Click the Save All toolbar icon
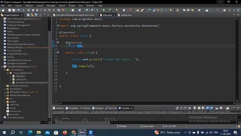The height and width of the screenshot is (136, 241). pyautogui.click(x=14, y=10)
